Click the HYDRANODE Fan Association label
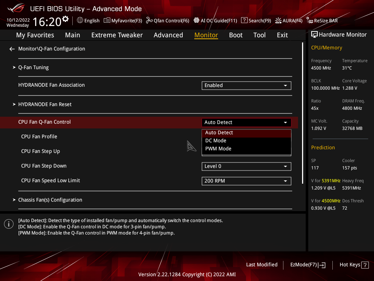This screenshot has height=281, width=374. tap(51, 85)
